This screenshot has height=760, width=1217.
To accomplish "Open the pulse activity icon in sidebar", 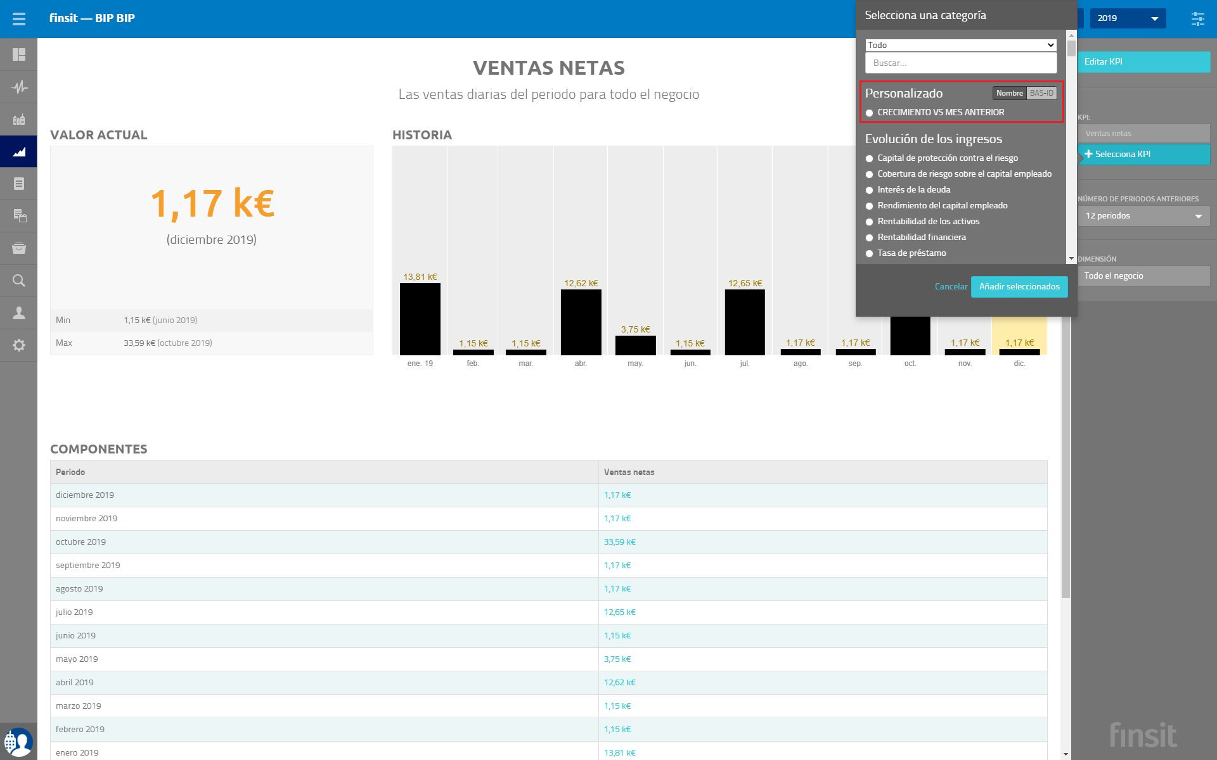I will 19,87.
